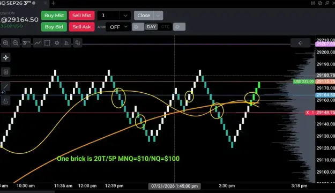Image resolution: width=335 pixels, height=193 pixels.
Task: Switch order duration to GTC
Action: 165,27
